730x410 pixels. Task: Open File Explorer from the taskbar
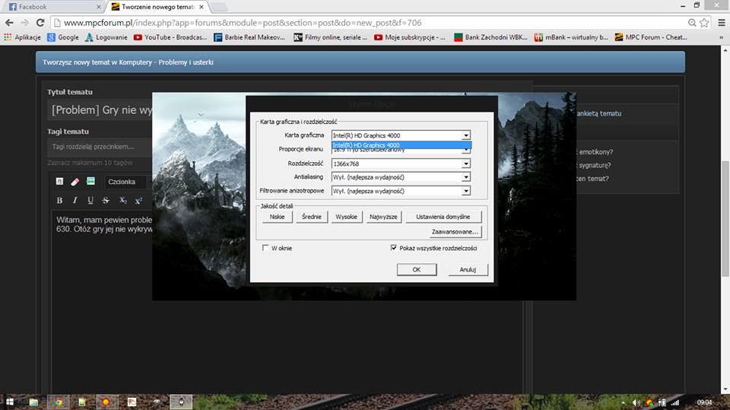tap(33, 402)
